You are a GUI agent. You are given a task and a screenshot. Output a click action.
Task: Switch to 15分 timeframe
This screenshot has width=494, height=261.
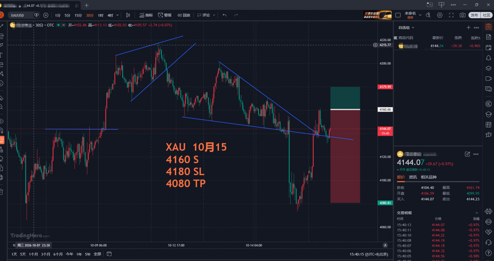78,15
